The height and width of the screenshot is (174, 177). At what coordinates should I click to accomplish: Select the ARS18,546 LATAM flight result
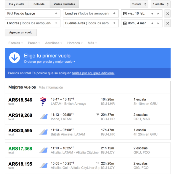tap(87, 101)
